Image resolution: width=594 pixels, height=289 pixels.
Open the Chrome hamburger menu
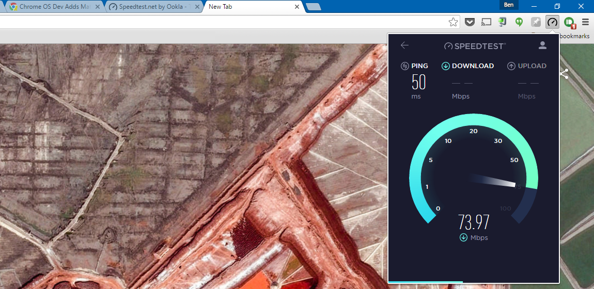click(x=585, y=22)
